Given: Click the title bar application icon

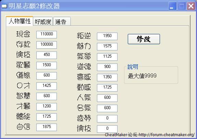Looking at the screenshot, I should 4,6.
